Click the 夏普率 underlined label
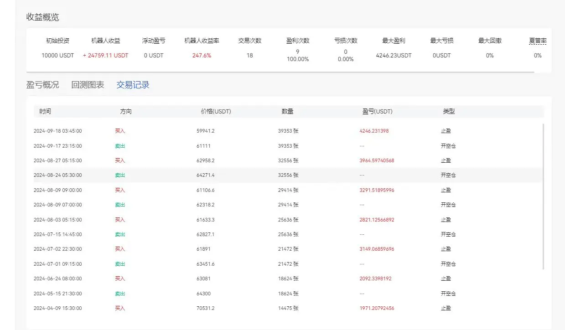This screenshot has width=565, height=330. pyautogui.click(x=538, y=41)
